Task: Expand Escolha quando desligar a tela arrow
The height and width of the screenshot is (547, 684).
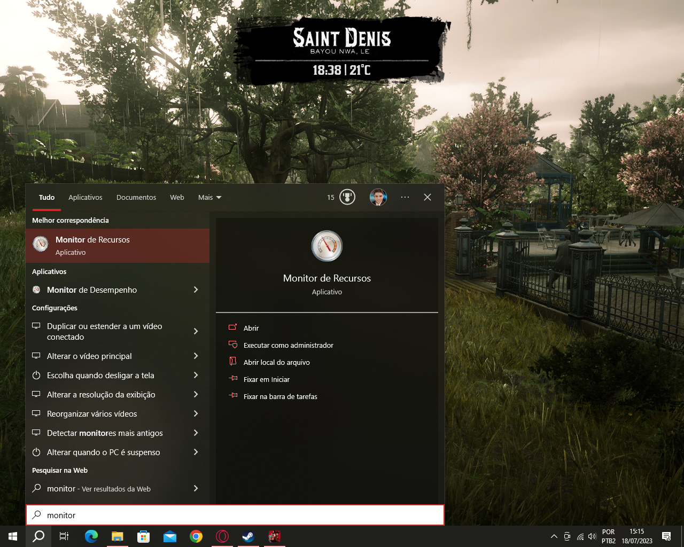Action: tap(196, 375)
